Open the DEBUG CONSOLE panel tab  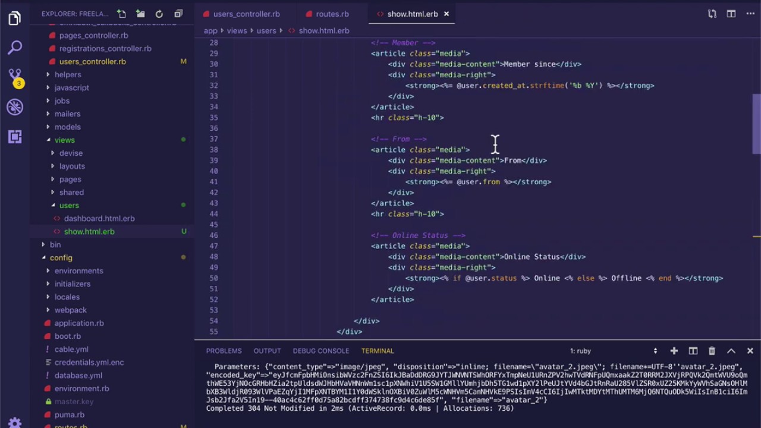[321, 351]
